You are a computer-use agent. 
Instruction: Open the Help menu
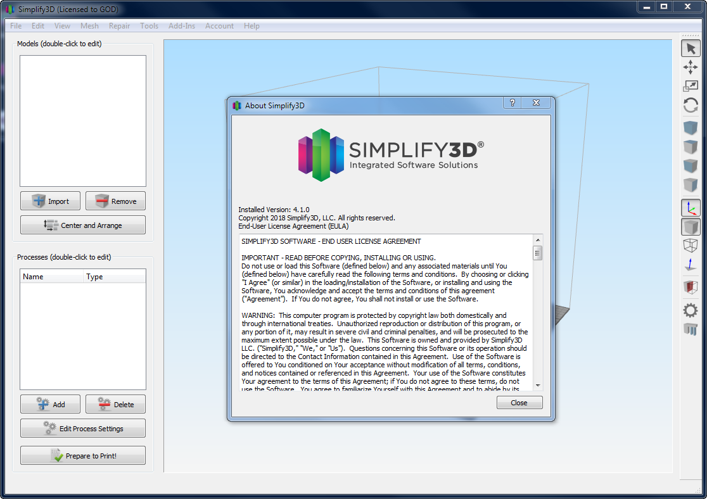click(x=252, y=26)
